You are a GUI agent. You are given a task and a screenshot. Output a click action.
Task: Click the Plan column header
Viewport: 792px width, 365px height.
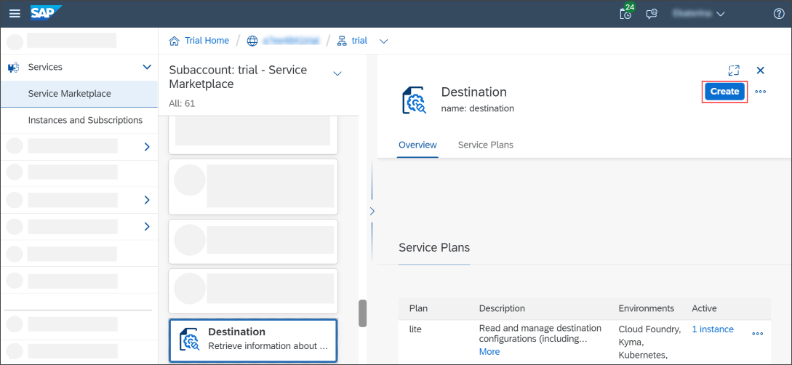(x=418, y=308)
